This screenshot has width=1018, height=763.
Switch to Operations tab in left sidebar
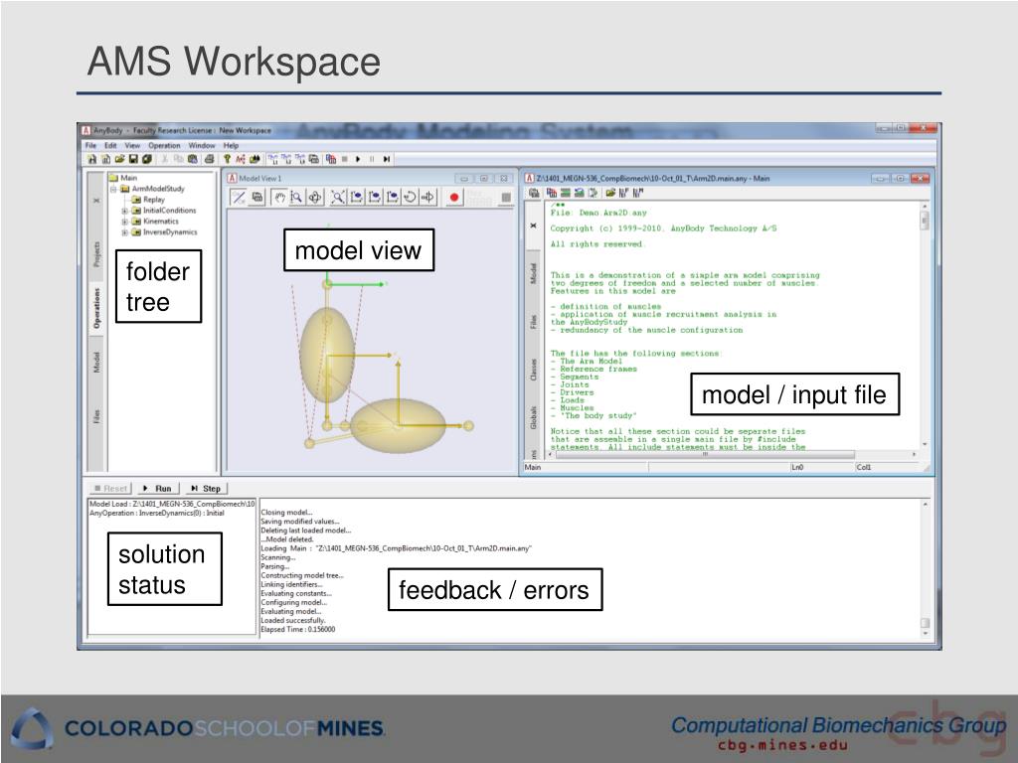(96, 309)
